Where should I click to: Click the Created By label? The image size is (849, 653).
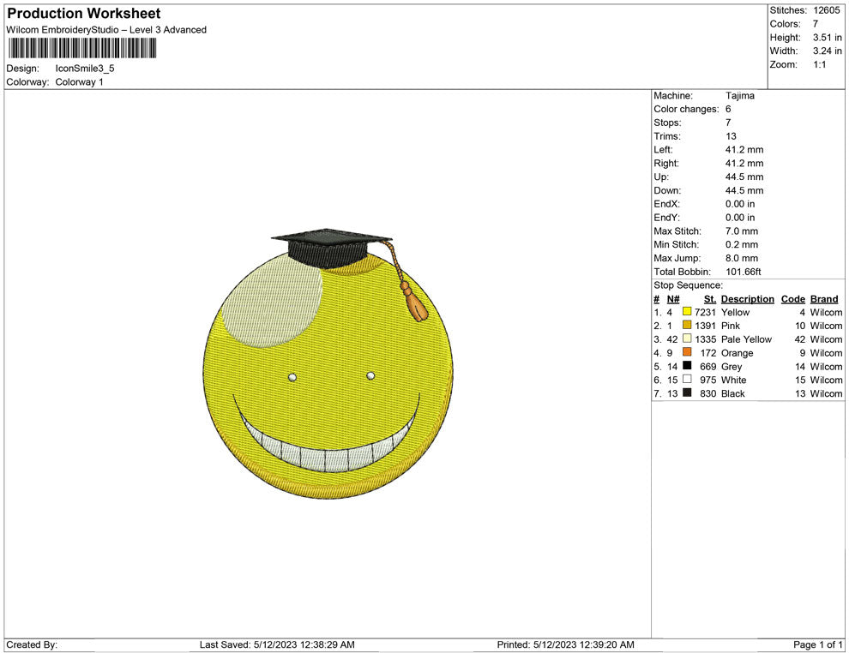(x=32, y=644)
